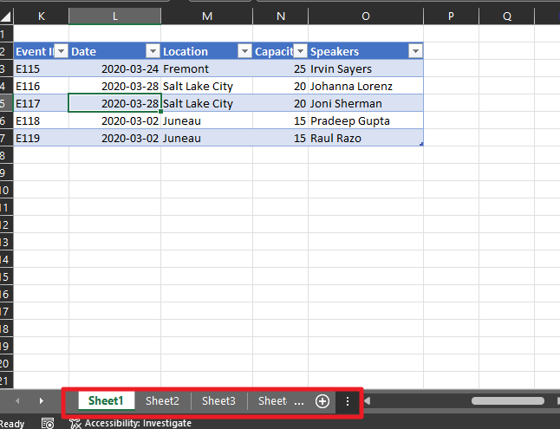Select the cell containing Irvin Sayers

coord(365,69)
